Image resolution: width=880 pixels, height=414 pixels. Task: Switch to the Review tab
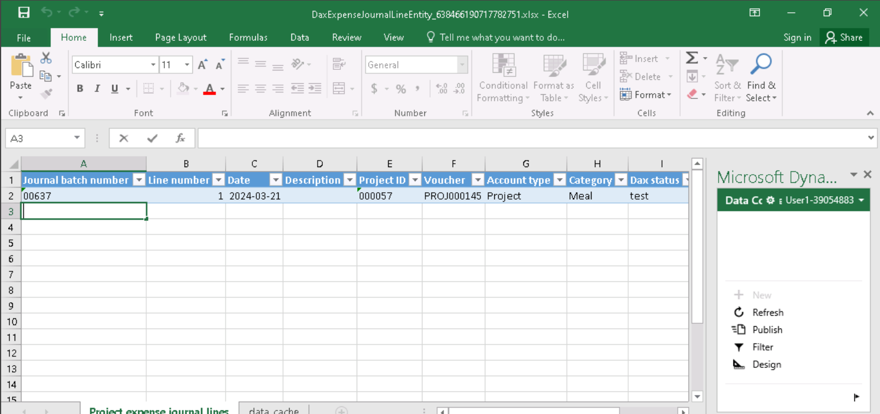coord(347,37)
